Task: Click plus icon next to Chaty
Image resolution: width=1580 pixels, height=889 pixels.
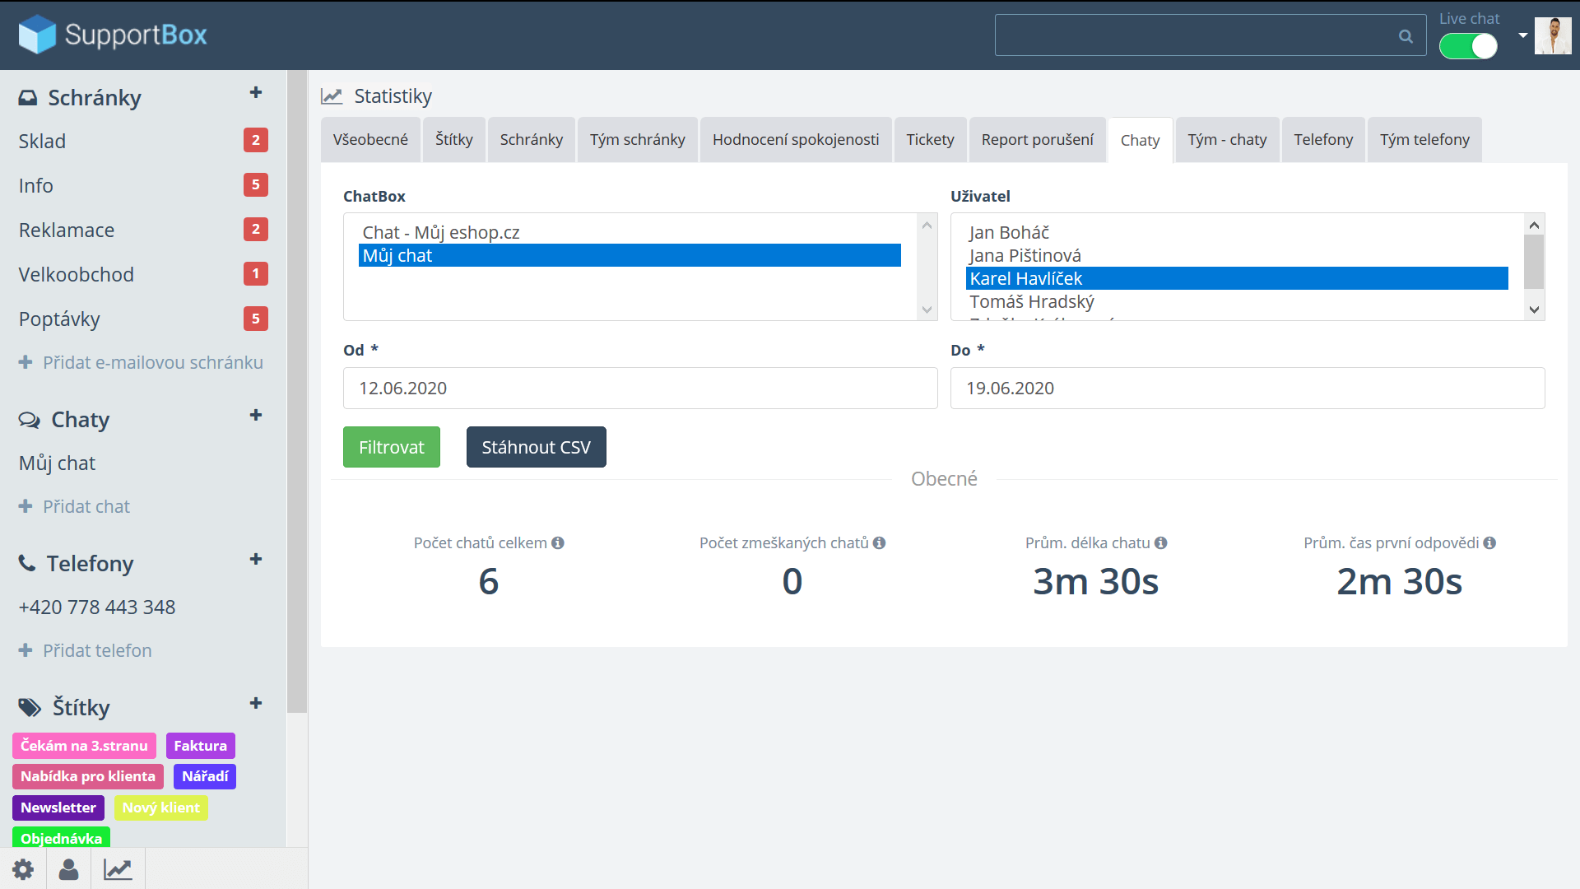Action: [x=256, y=416]
